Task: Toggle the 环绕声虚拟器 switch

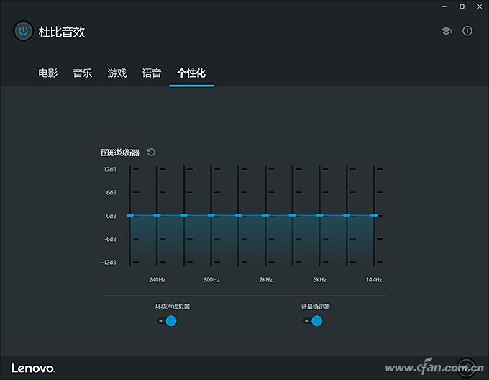Action: [167, 321]
